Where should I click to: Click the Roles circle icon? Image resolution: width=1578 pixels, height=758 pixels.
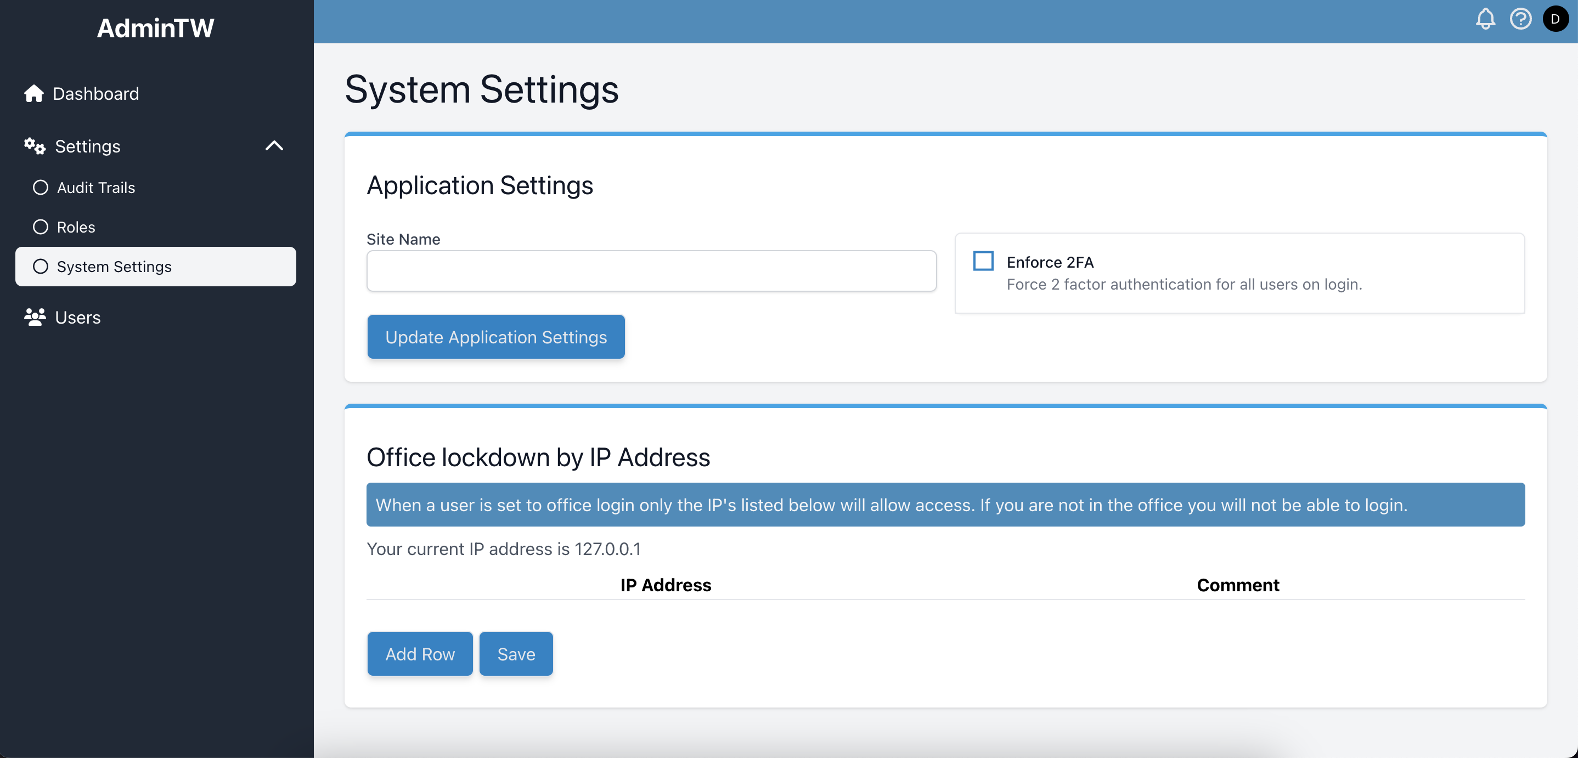(x=40, y=227)
